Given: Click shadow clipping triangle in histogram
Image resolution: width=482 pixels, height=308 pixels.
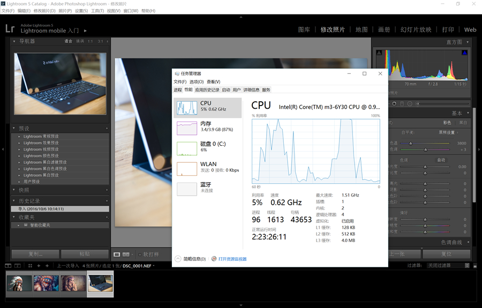Looking at the screenshot, I should click(x=379, y=52).
